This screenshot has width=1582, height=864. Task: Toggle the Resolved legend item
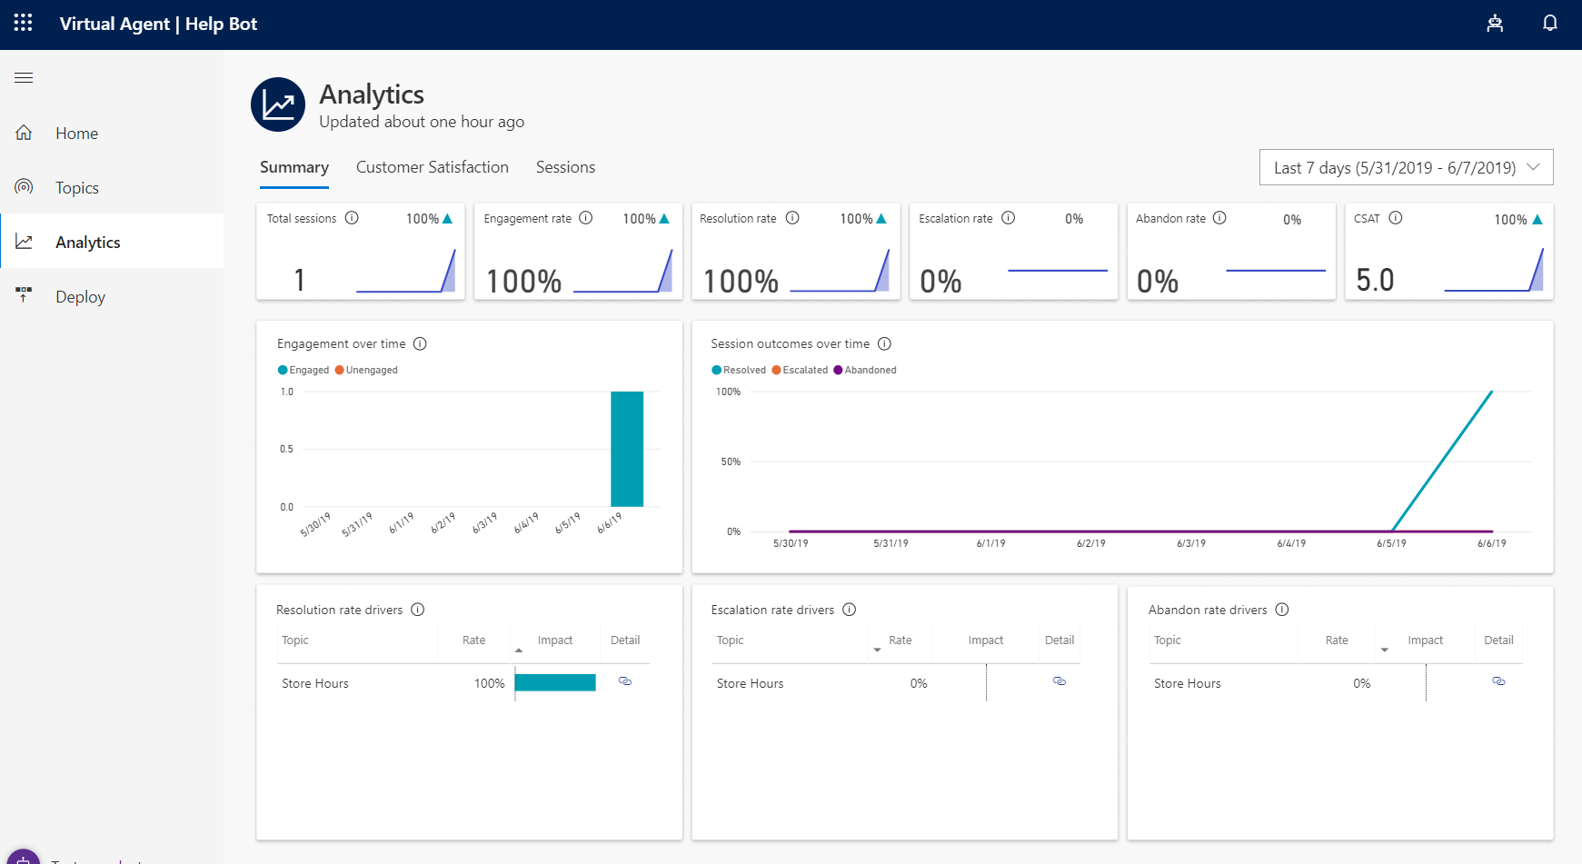[739, 370]
